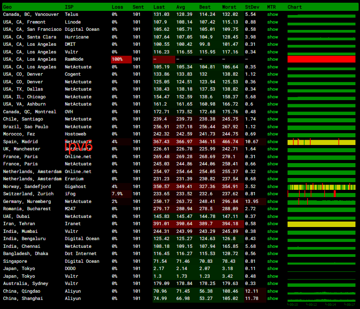Click the 391.01 last latency for Tehran
This screenshot has width=360, height=309.
tap(161, 224)
